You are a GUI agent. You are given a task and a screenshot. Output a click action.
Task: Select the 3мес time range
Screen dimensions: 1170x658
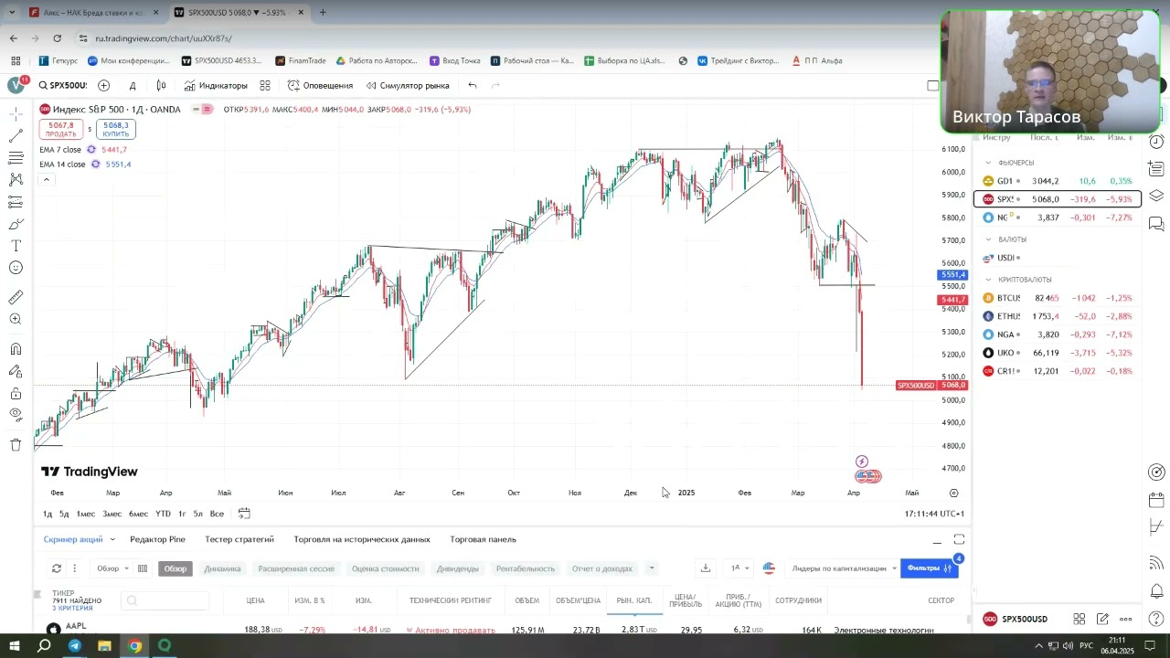click(x=112, y=514)
